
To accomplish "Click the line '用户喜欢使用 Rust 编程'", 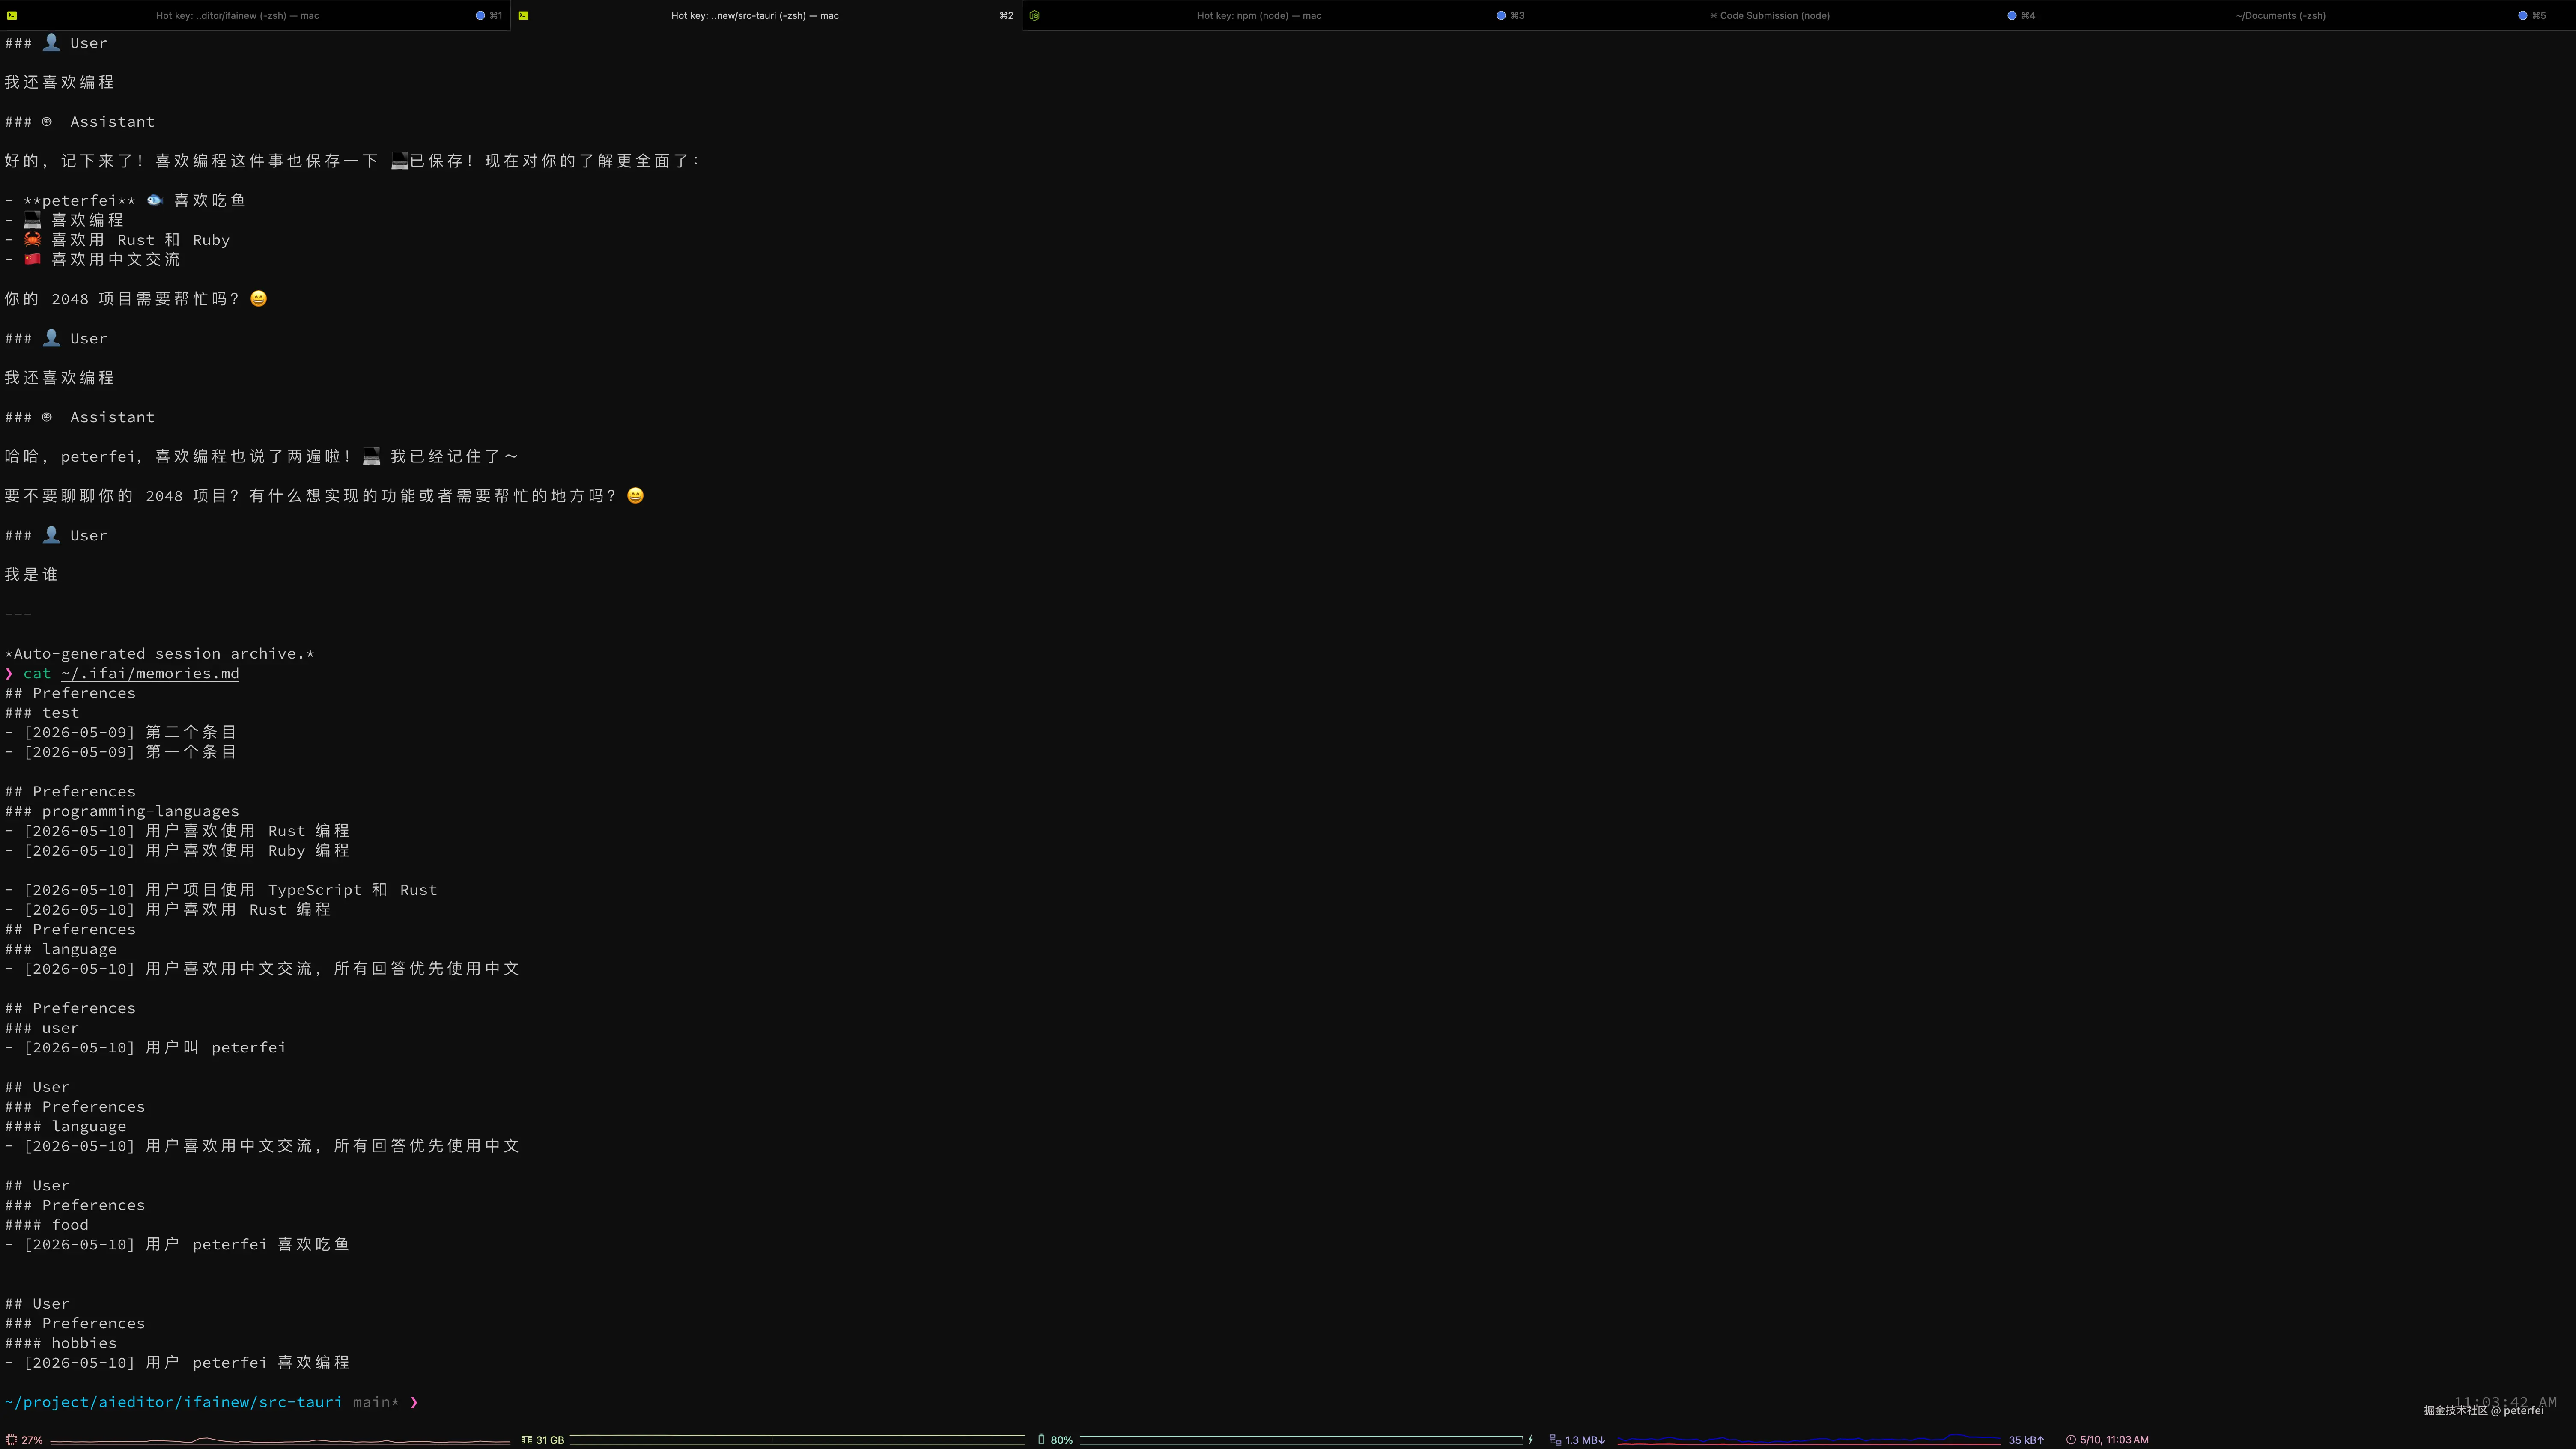I will tap(248, 831).
